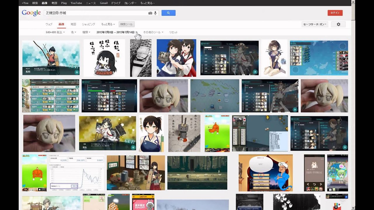The width and height of the screenshot is (374, 210).
Task: Open Play in the top bar
Action: pyautogui.click(x=64, y=3)
